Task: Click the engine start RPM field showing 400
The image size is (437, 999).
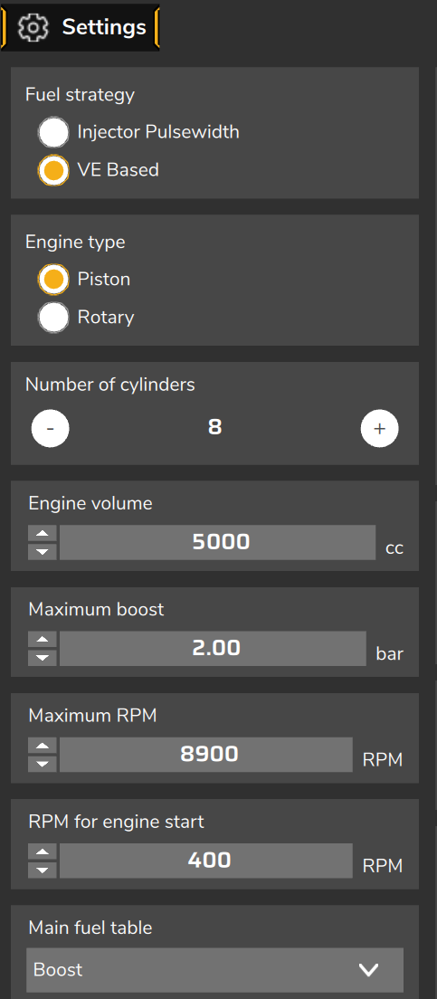Action: pyautogui.click(x=206, y=861)
